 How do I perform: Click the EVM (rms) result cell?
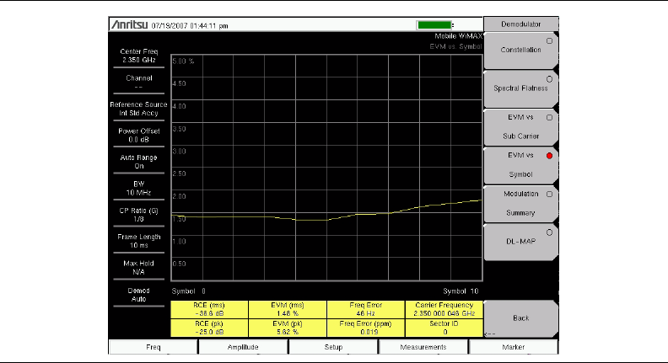tap(288, 308)
